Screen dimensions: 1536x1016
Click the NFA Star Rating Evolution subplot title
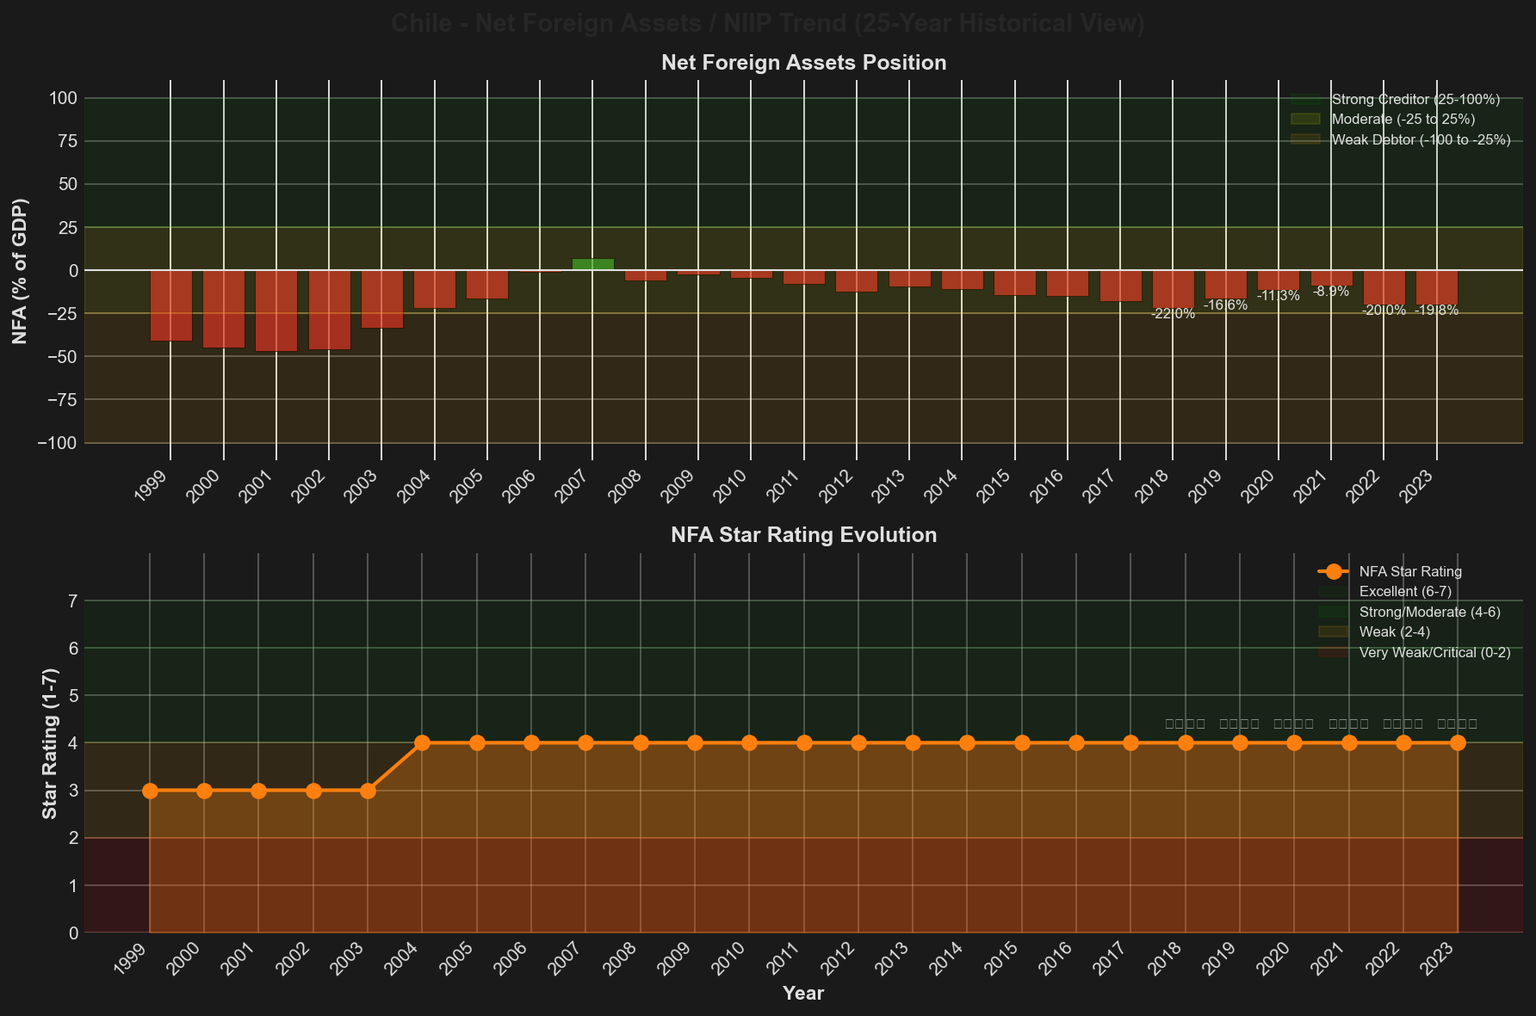click(x=803, y=534)
